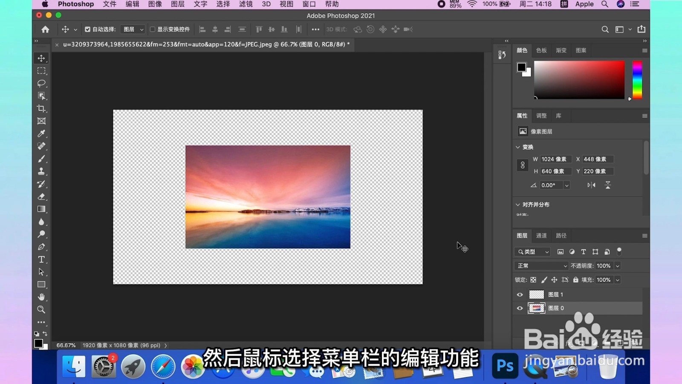Select the Rectangle shape tool

(41, 285)
